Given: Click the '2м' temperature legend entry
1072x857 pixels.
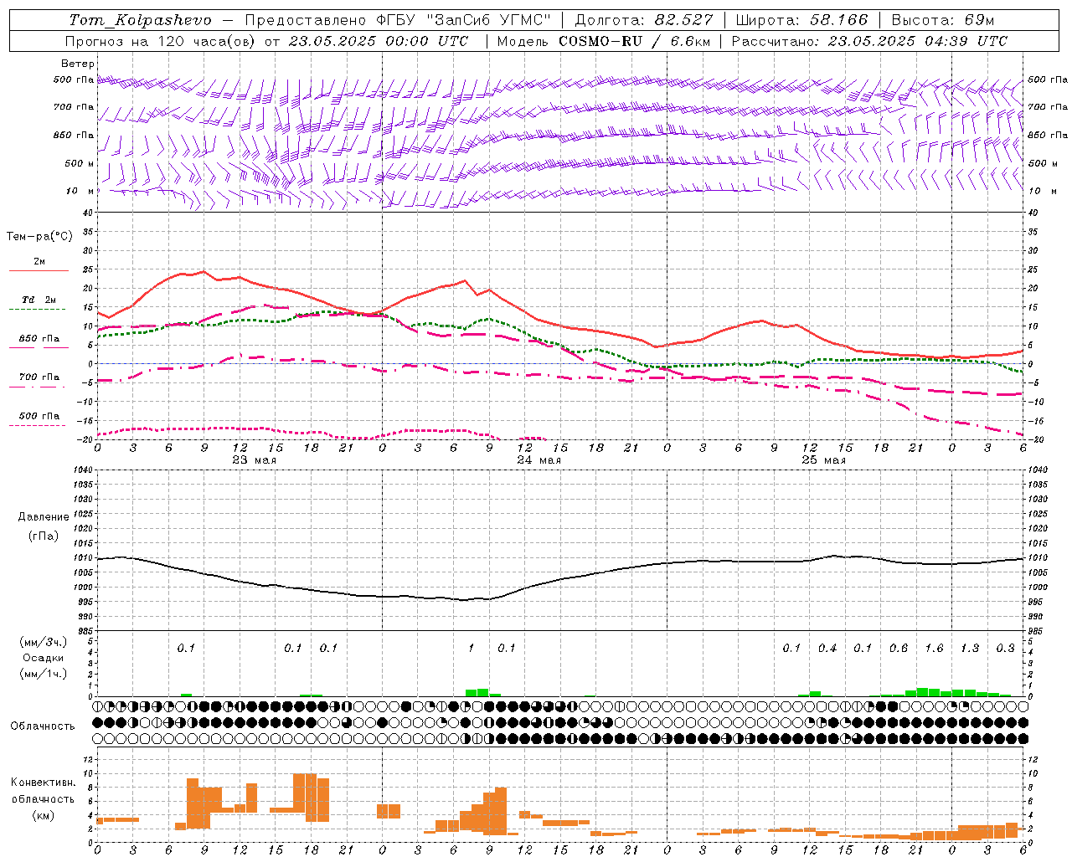Looking at the screenshot, I should [x=39, y=262].
